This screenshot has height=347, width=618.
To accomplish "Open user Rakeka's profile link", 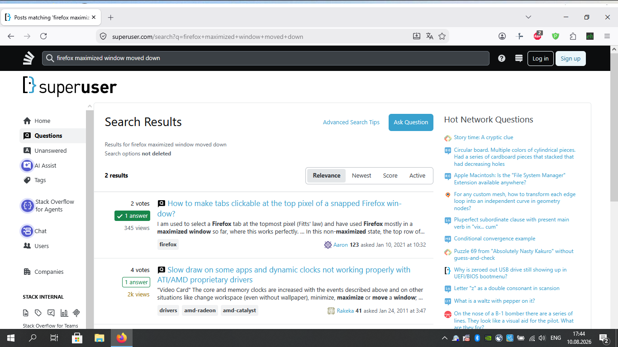I will 346,311.
